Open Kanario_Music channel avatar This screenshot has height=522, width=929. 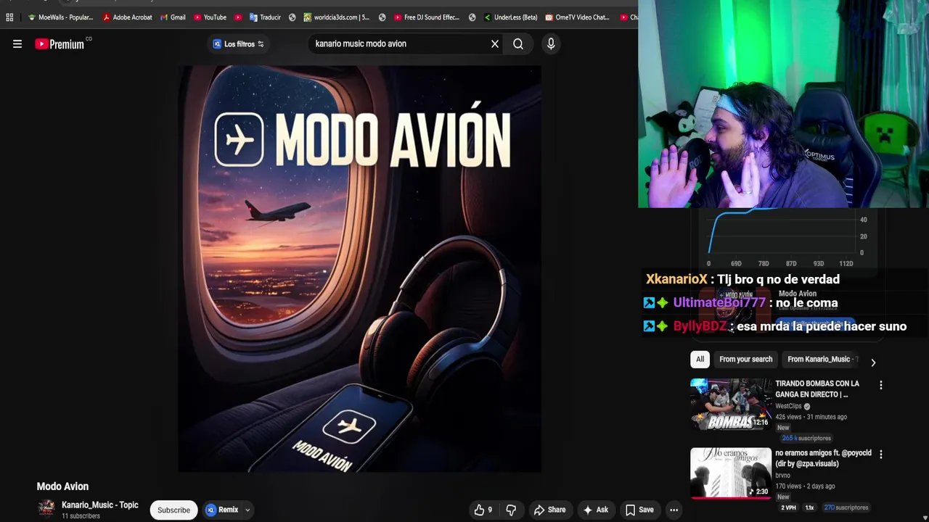pyautogui.click(x=46, y=508)
